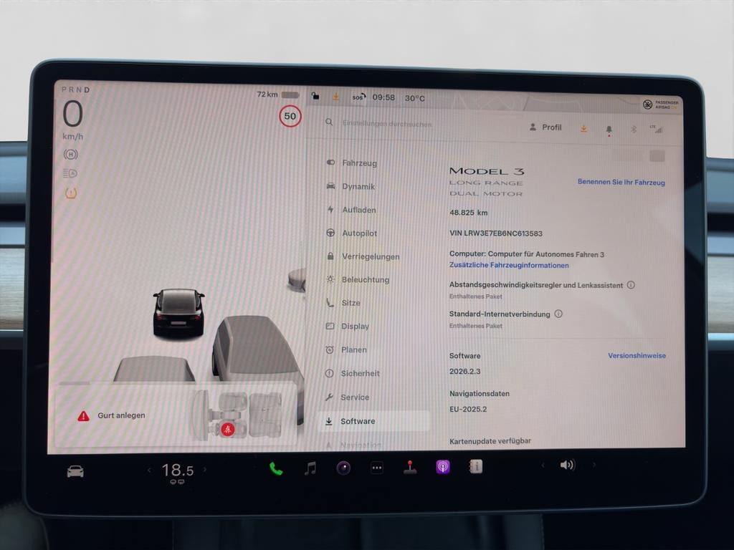Tap the lock icon in status bar
The width and height of the screenshot is (734, 550).
(x=315, y=97)
